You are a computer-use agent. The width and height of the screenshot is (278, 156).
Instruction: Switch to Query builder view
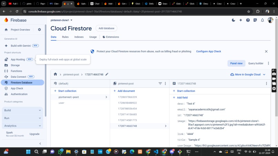click(256, 63)
